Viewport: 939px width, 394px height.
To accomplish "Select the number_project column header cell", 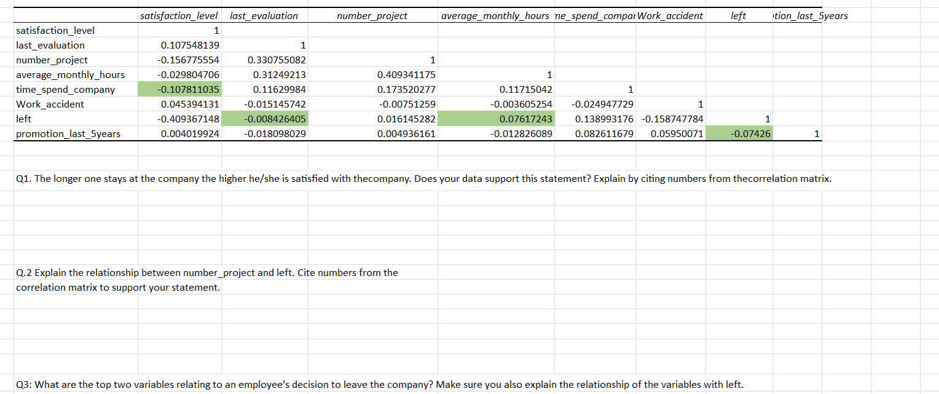I will pos(372,16).
